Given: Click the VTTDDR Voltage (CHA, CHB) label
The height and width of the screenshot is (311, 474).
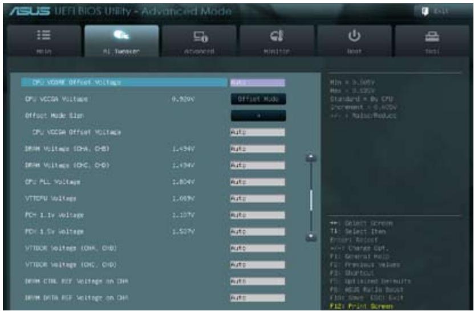Looking at the screenshot, I should [x=71, y=248].
